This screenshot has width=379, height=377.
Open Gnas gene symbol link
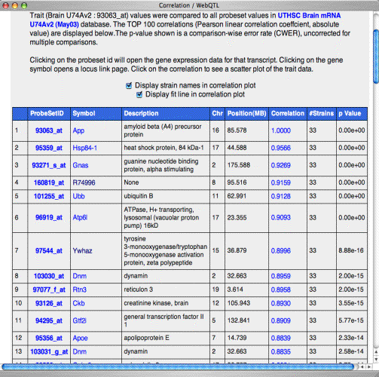pyautogui.click(x=81, y=165)
